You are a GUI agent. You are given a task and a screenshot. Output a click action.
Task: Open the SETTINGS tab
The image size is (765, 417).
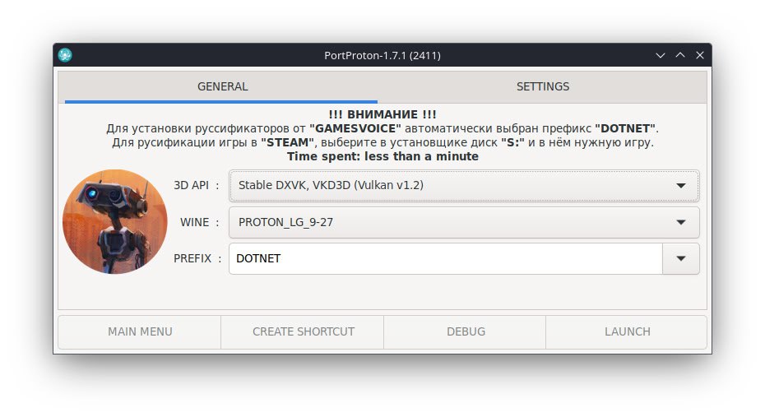543,87
